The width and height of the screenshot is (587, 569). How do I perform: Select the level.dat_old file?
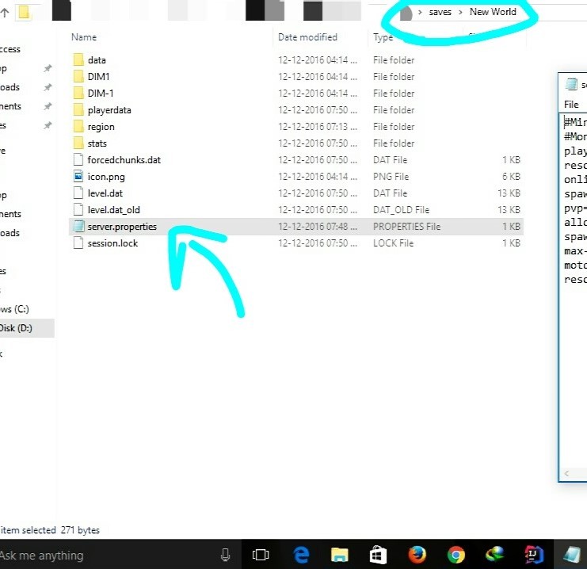113,210
